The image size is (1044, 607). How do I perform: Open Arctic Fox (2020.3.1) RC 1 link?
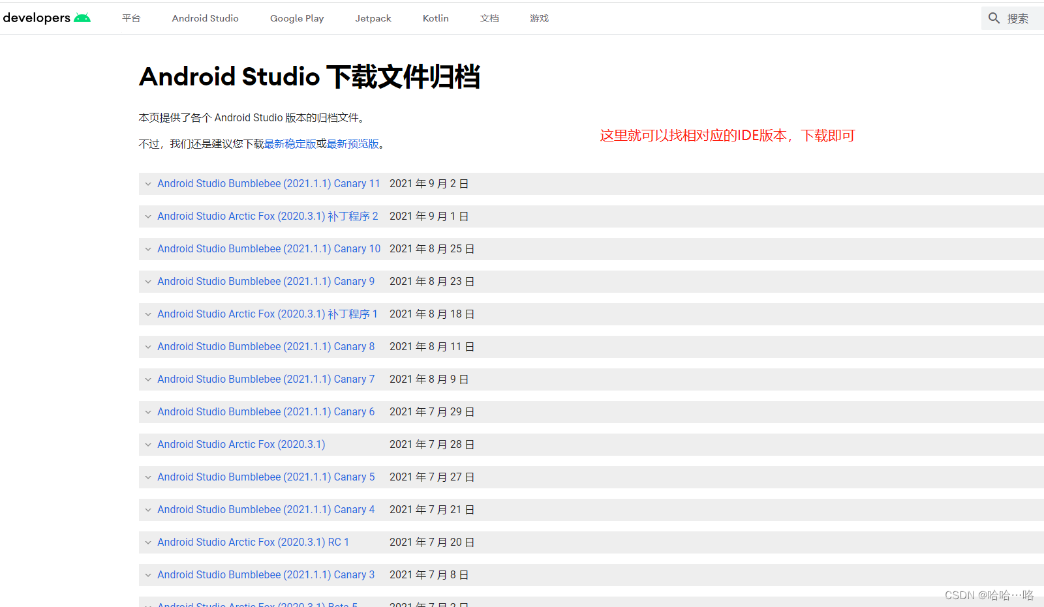253,542
